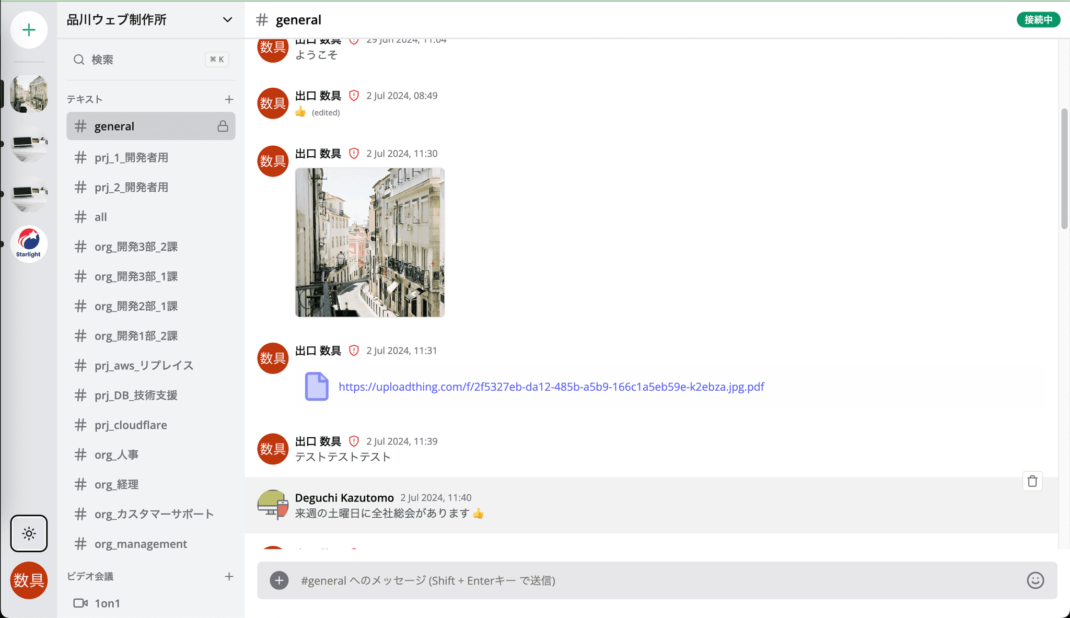Click the search icon in sidebar

79,60
